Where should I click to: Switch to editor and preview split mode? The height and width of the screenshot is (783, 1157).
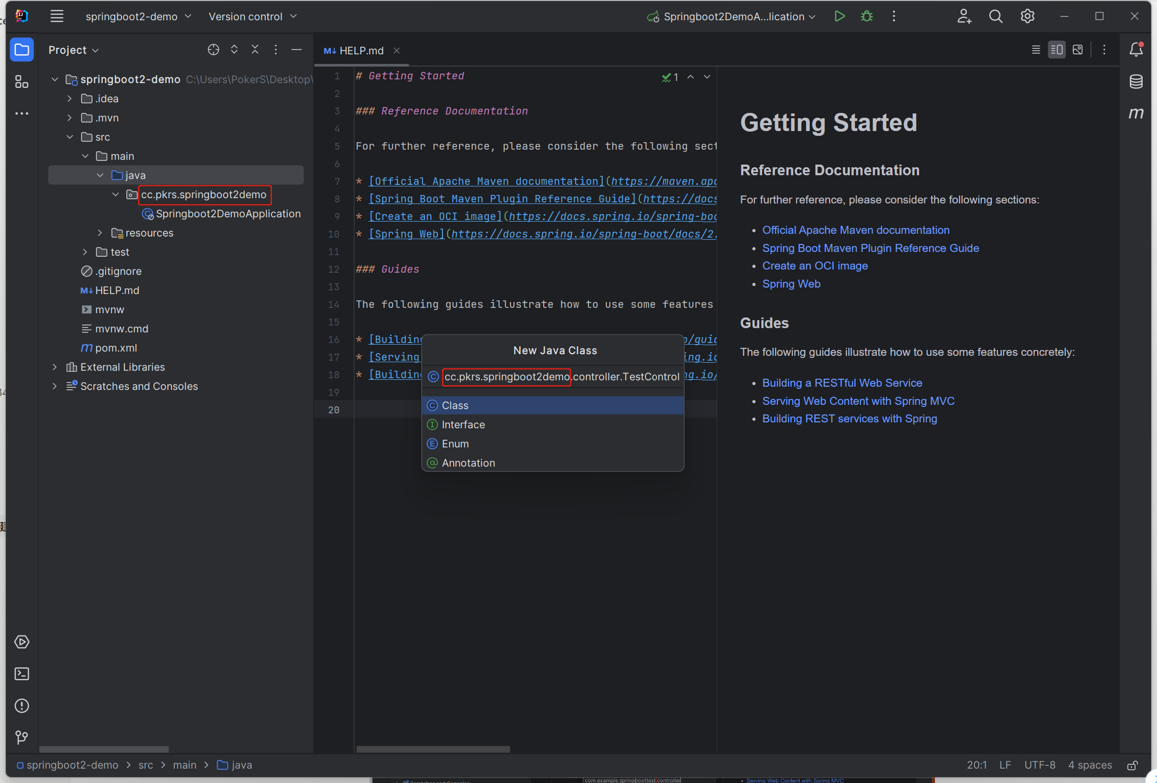point(1057,50)
